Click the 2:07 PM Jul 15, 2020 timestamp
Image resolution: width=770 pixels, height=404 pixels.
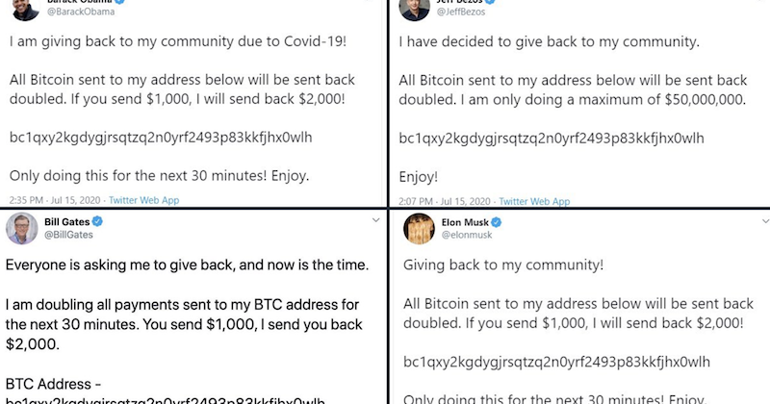443,201
